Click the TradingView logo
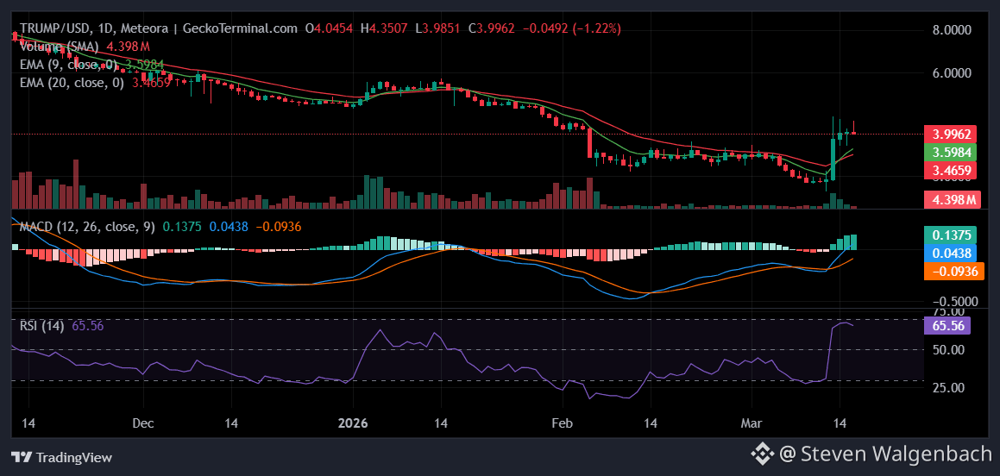 62,457
